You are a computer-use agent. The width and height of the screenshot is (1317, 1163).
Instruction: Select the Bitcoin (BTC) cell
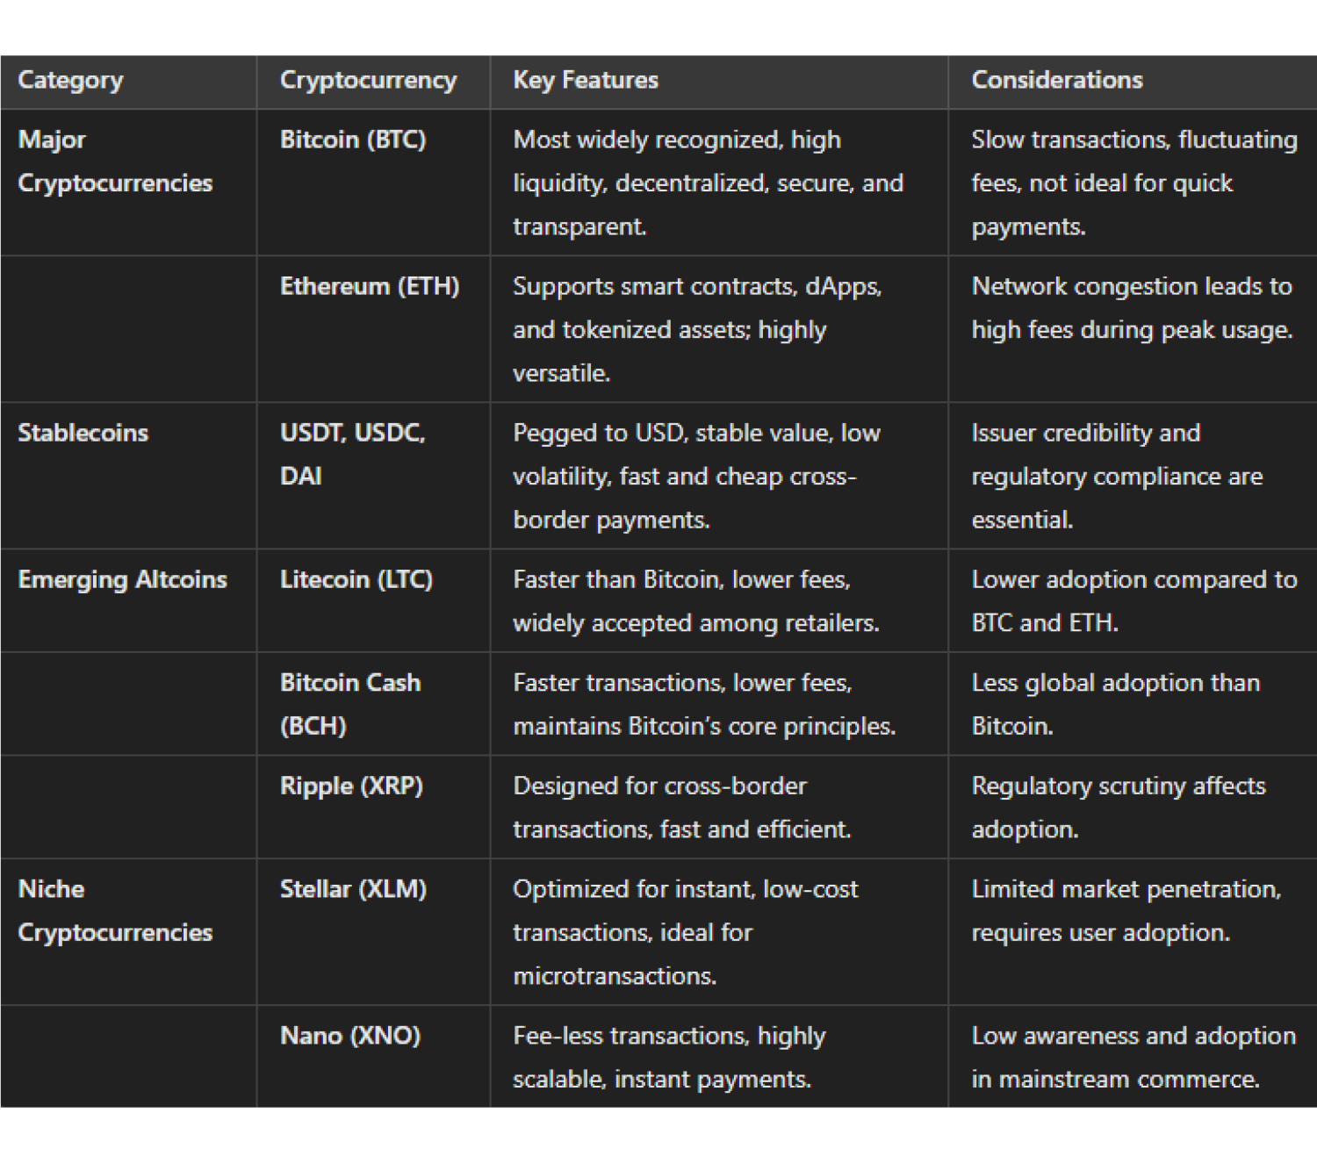point(353,140)
